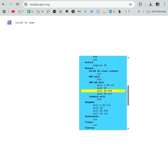Viewport: 168px width, 147px height.
Task: Open the Chrome three-dot menu
Action: pyautogui.click(x=164, y=4)
